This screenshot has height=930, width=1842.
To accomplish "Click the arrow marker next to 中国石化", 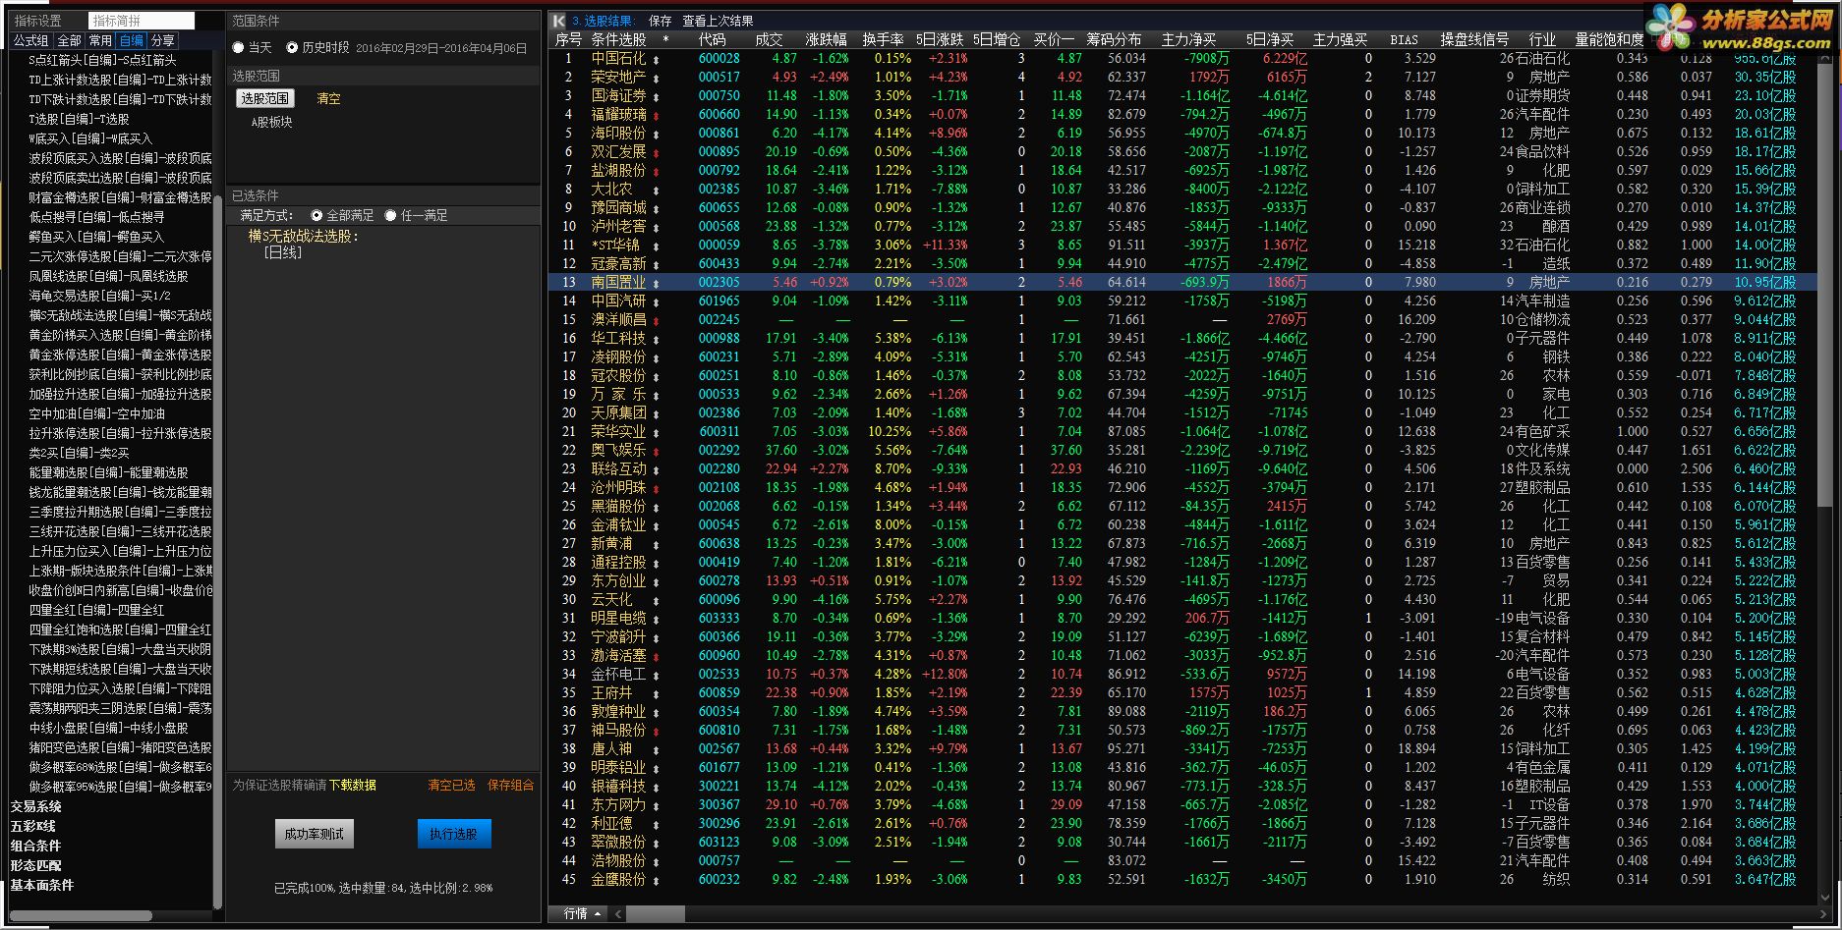I will (657, 59).
